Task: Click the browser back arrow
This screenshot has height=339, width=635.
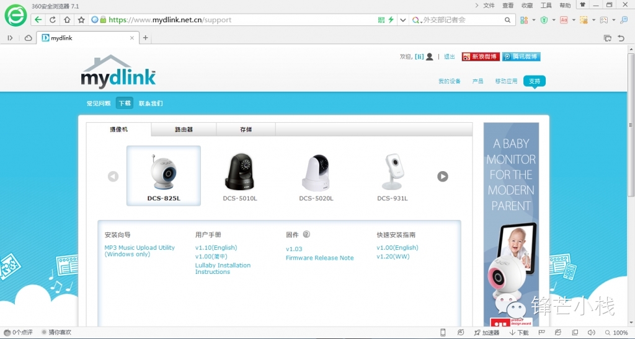Action: [x=38, y=19]
